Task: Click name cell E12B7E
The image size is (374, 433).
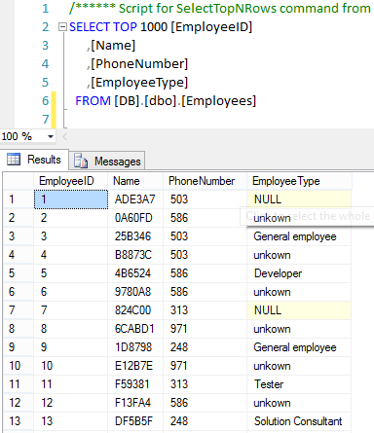Action: pos(135,366)
